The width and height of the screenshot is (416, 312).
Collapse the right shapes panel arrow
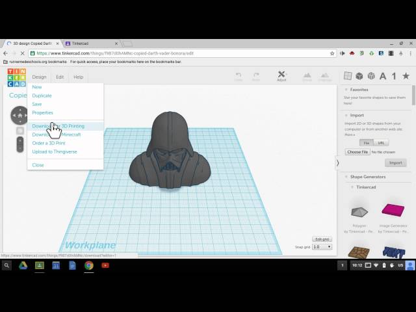(x=337, y=163)
